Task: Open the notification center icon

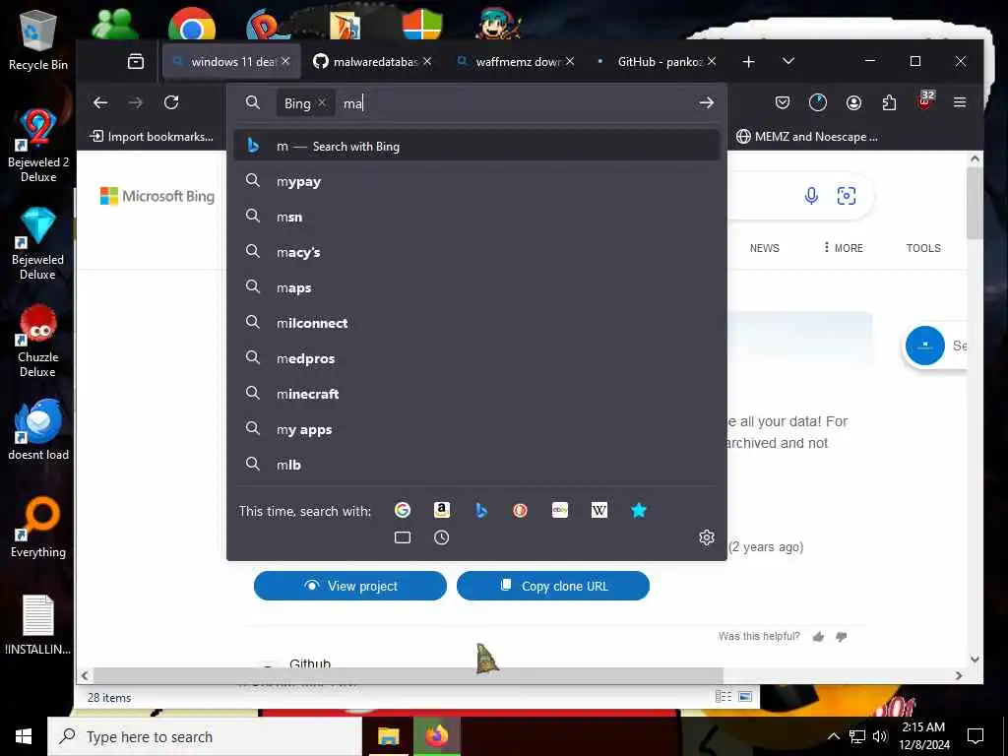Action: [x=976, y=736]
